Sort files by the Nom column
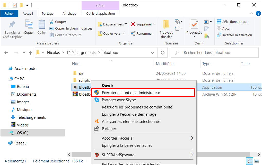 tap(76, 64)
